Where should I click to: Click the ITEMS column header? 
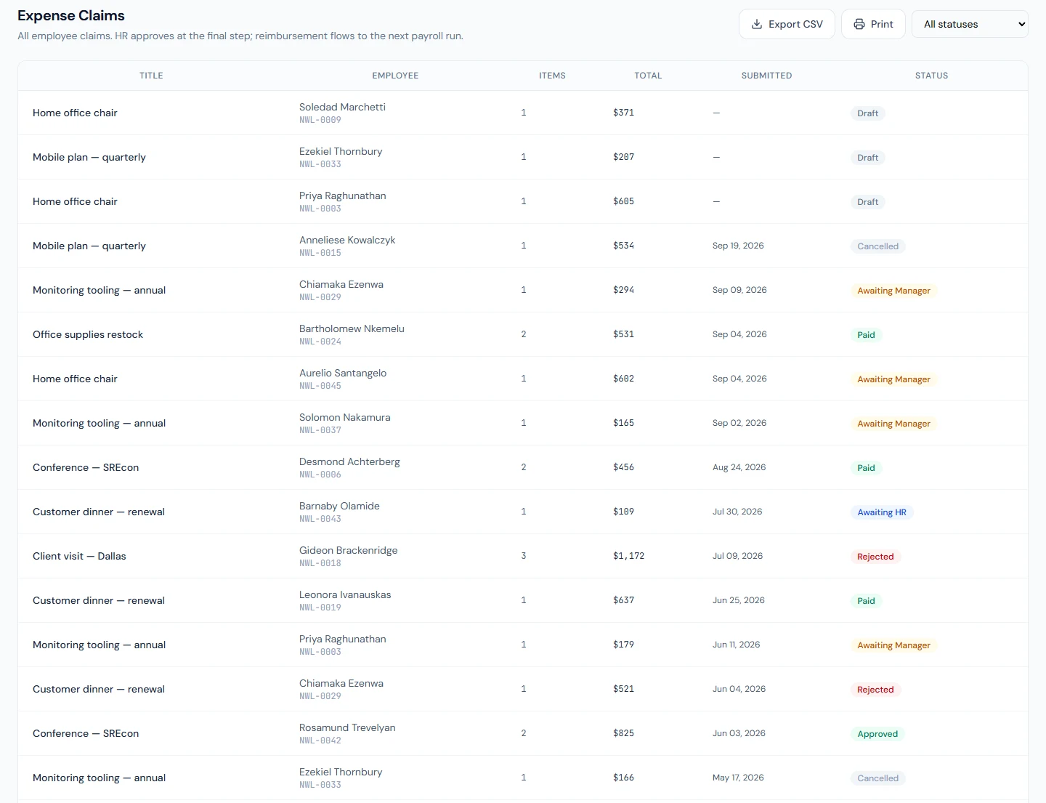click(552, 76)
